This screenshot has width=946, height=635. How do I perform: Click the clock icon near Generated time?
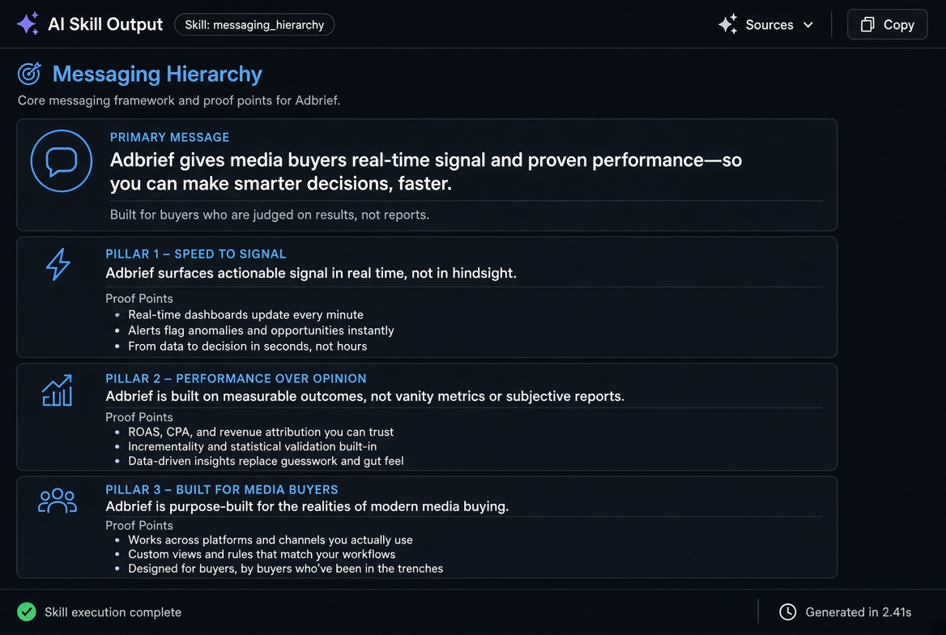(x=787, y=612)
